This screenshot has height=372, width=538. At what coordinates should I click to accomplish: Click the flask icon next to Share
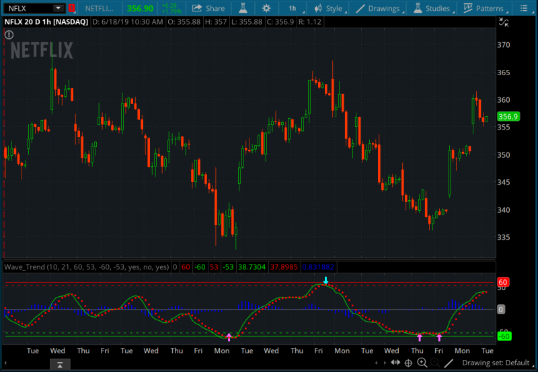(x=243, y=8)
